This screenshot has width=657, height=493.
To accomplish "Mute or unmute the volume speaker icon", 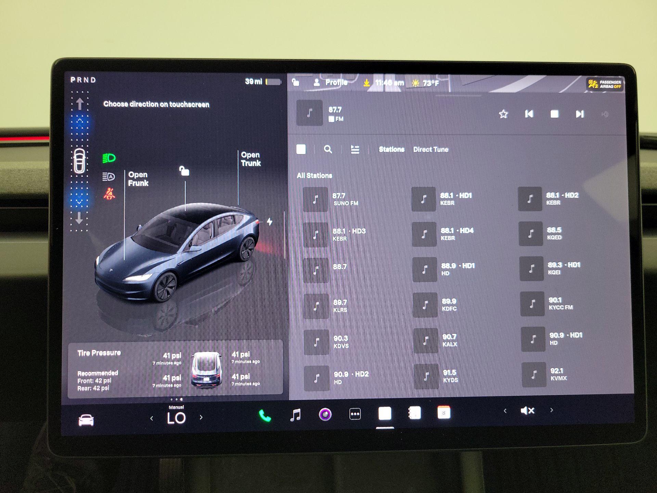I will click(527, 410).
